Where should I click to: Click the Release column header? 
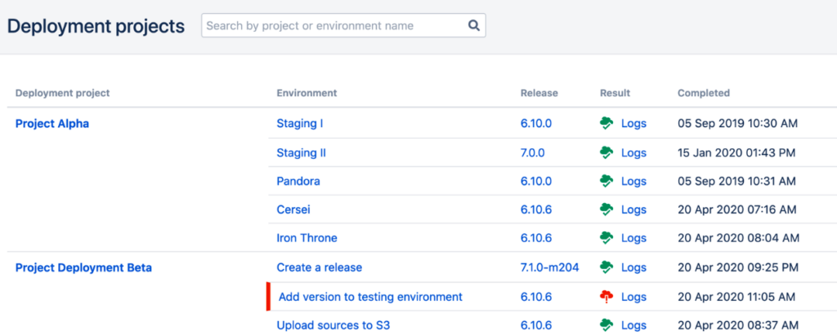point(539,93)
